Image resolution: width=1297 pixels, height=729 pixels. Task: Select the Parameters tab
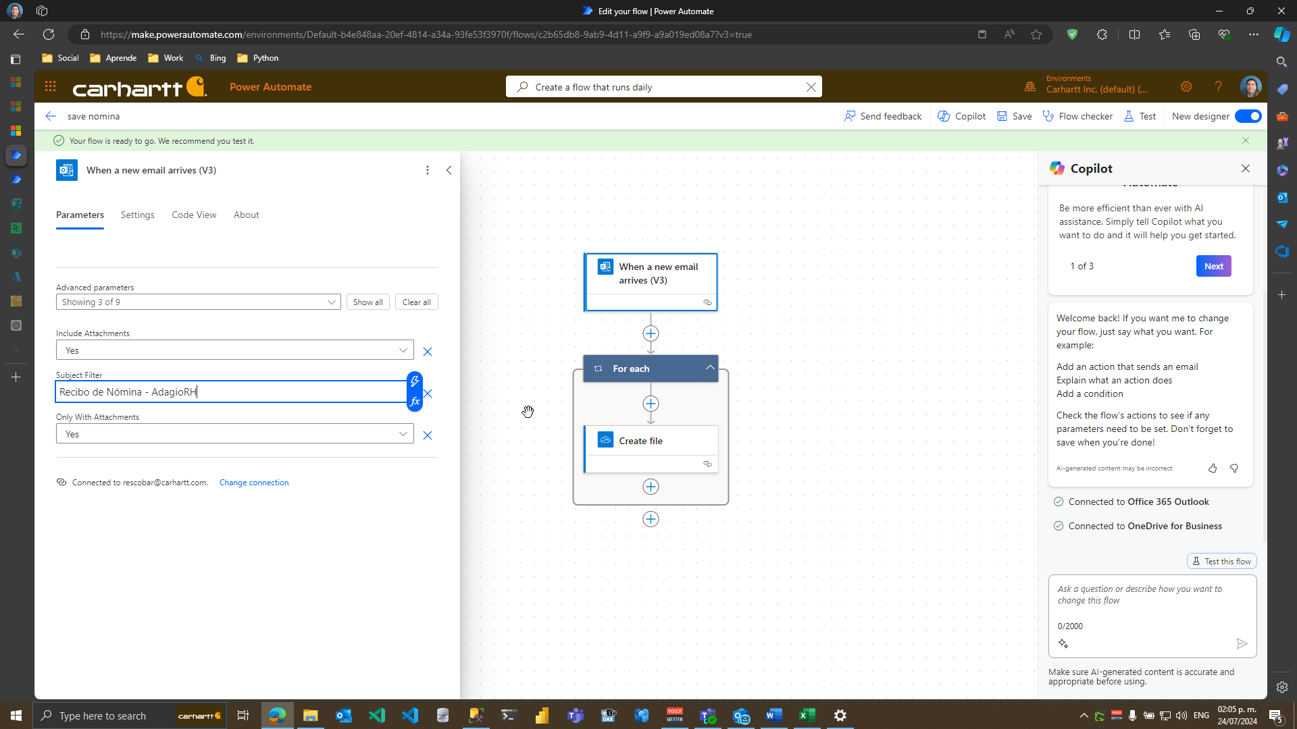click(x=80, y=215)
